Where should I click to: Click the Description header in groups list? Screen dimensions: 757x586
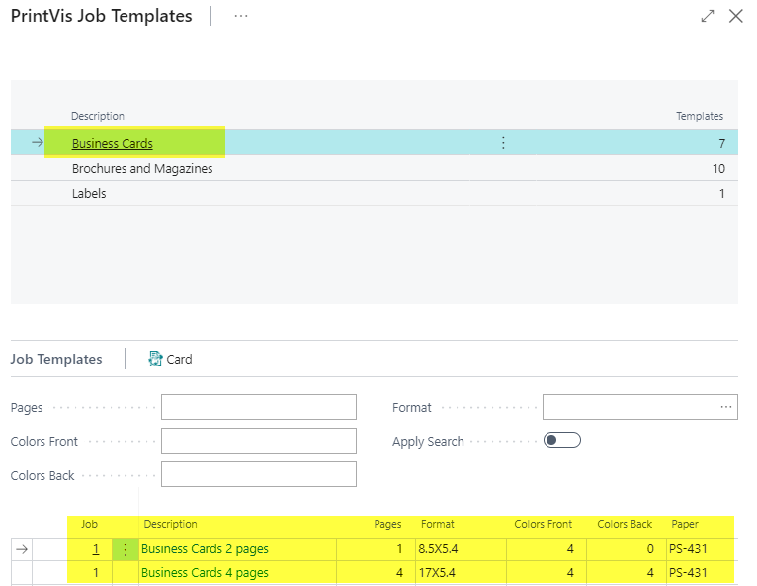(98, 116)
